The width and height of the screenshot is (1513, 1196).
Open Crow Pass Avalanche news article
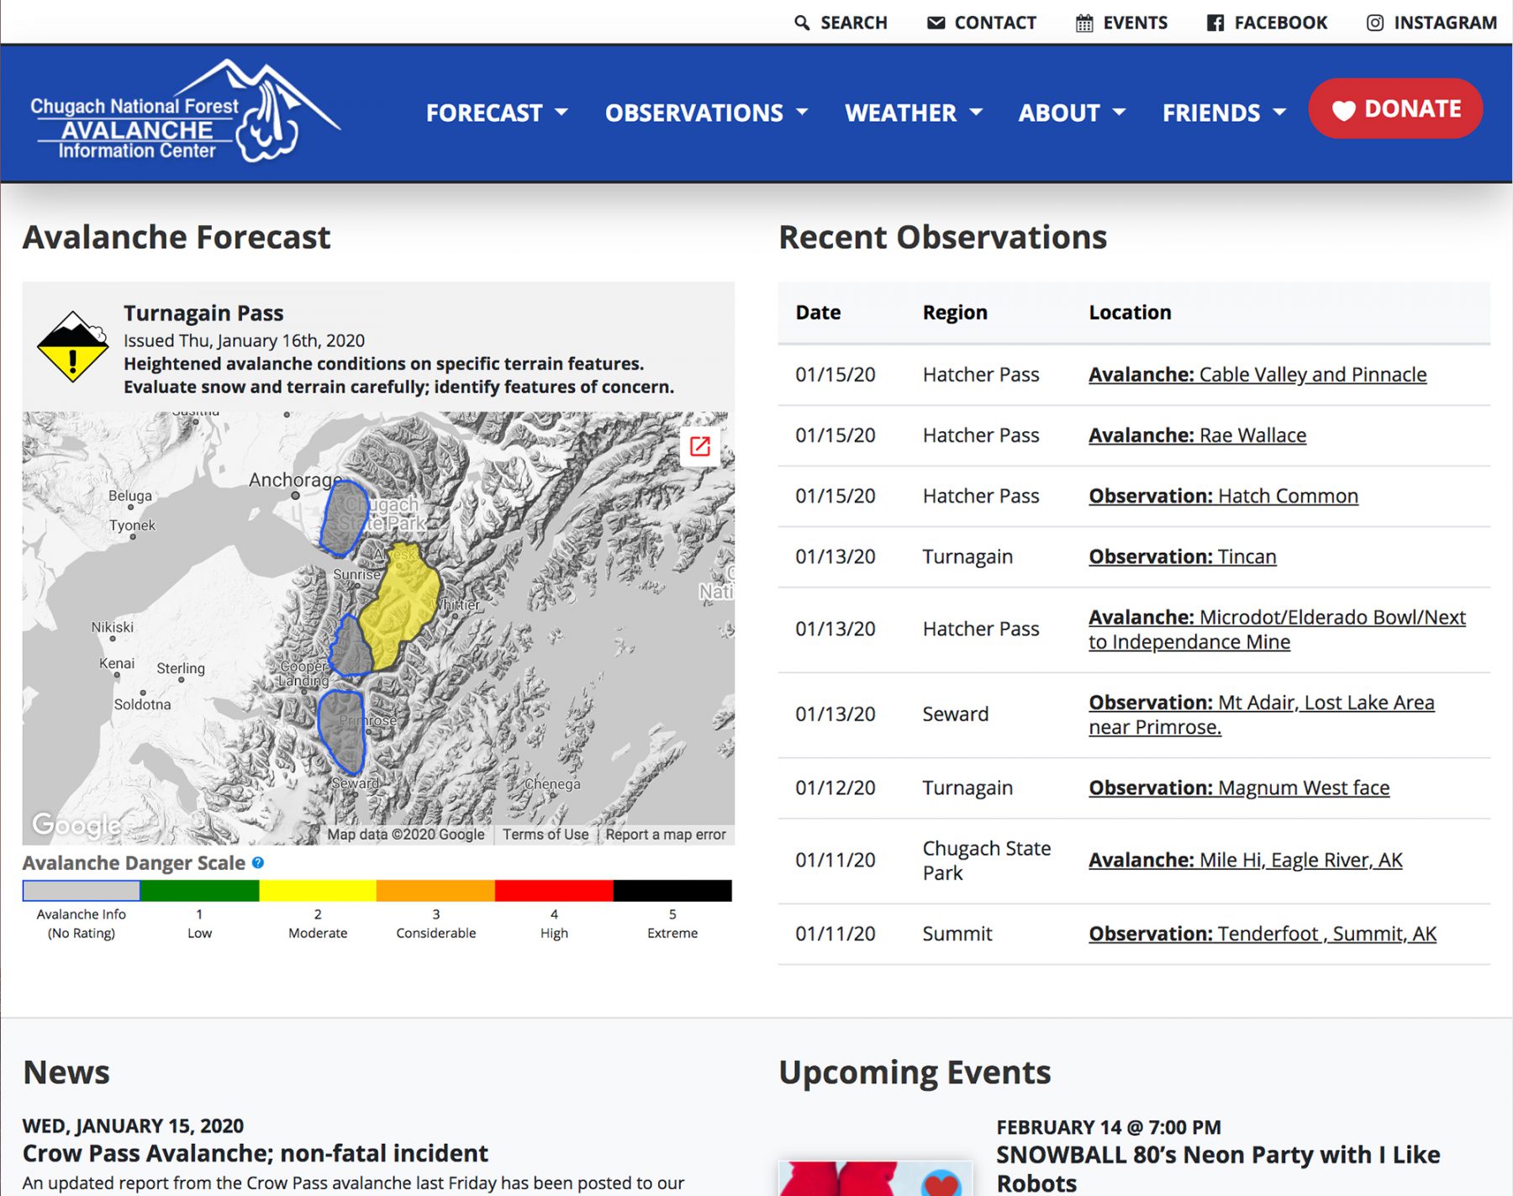click(255, 1153)
